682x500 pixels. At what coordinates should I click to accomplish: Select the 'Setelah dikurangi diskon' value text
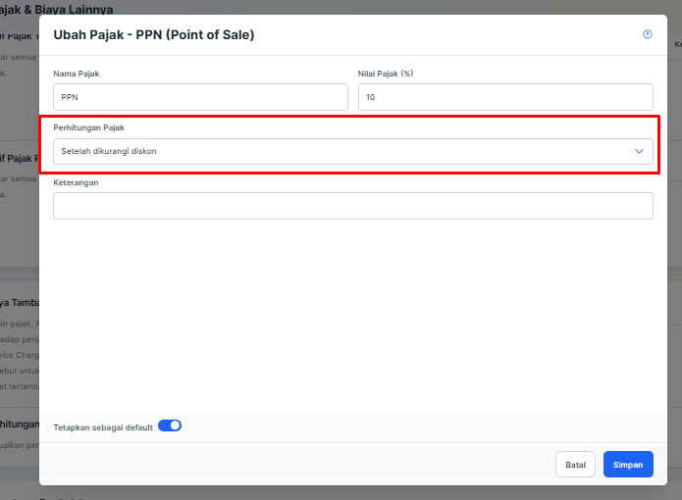(109, 152)
